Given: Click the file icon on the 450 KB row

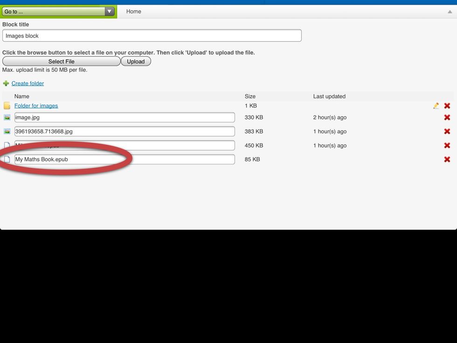Looking at the screenshot, I should (7, 145).
